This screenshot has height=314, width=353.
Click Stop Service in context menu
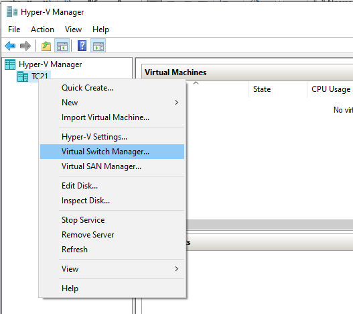112,220
